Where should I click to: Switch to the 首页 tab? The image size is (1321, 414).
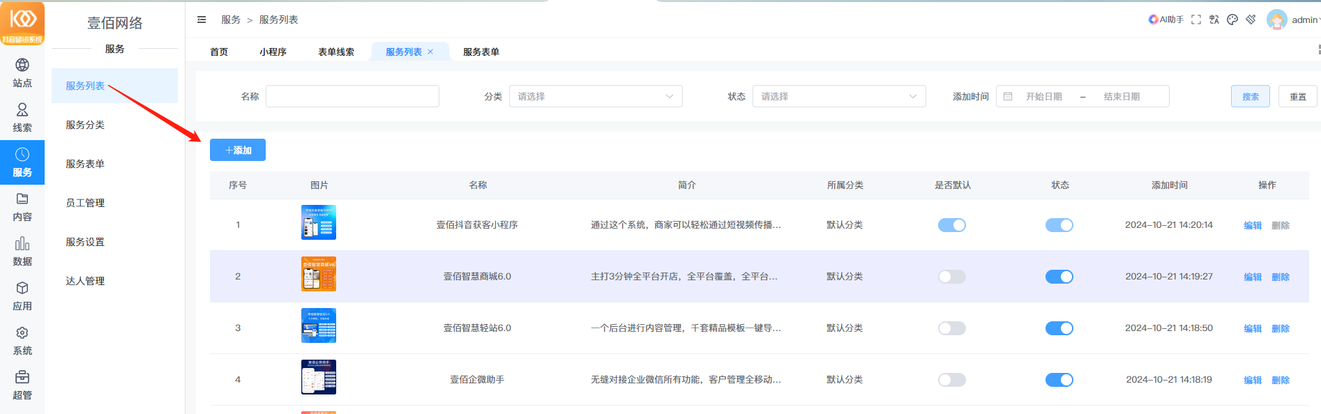219,52
